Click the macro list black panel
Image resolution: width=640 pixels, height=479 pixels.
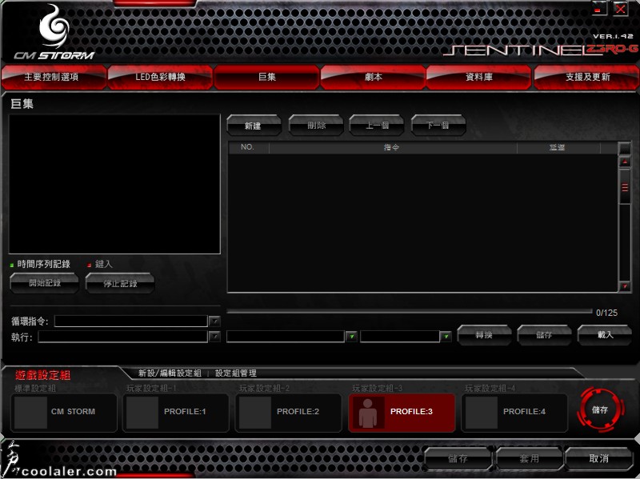114,184
